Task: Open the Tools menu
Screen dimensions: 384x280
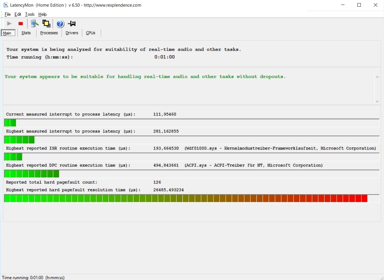Action: (30, 14)
